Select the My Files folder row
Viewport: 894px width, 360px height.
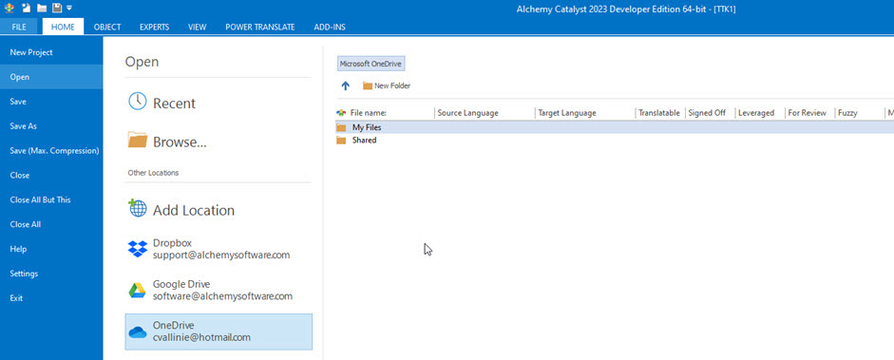pyautogui.click(x=615, y=127)
